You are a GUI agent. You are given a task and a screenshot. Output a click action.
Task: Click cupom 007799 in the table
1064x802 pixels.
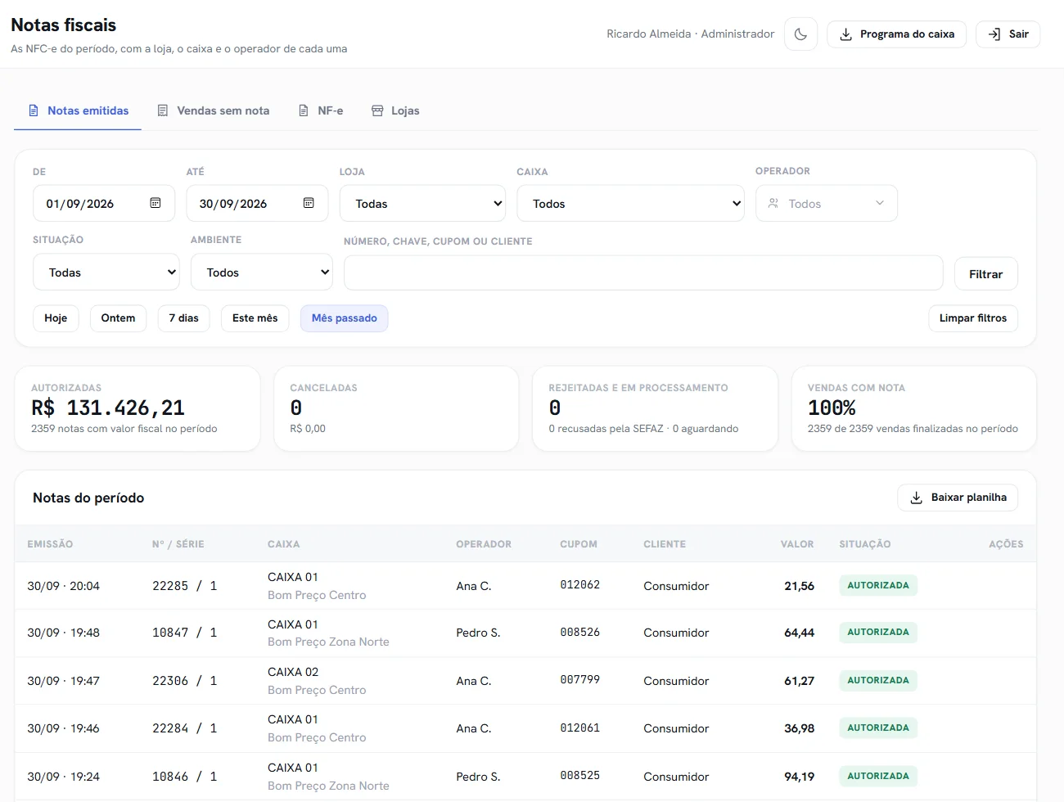579,680
